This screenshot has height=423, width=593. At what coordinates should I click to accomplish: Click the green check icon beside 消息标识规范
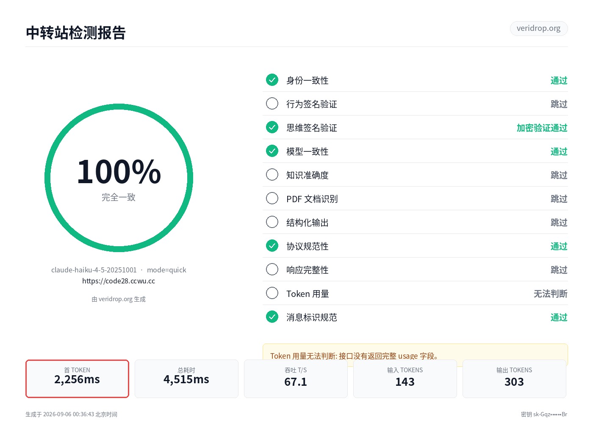pos(272,317)
